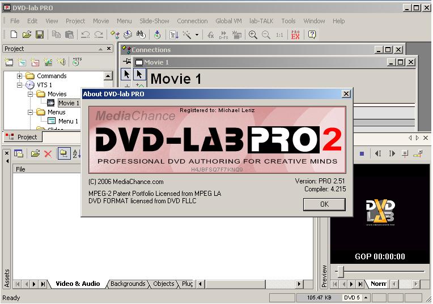Viewport: 433px width, 304px height.
Task: Open the Project menu
Action: click(75, 21)
